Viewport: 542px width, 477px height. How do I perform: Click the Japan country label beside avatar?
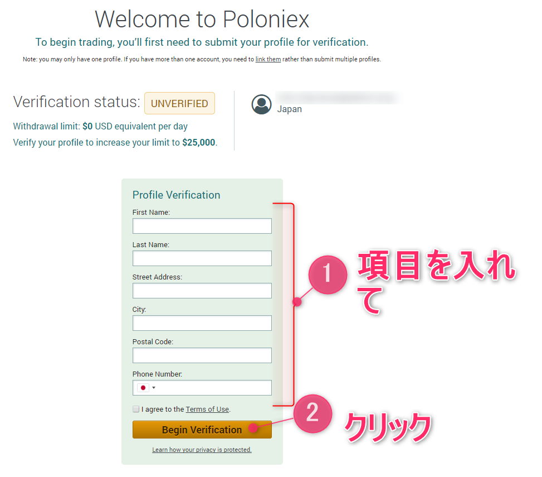[290, 109]
